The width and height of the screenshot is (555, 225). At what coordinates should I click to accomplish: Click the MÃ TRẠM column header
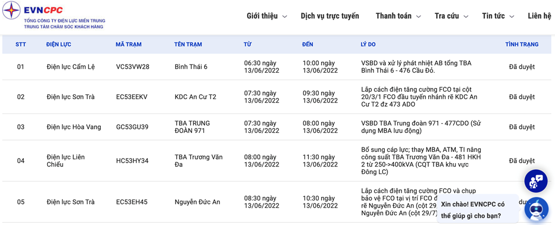(x=128, y=44)
